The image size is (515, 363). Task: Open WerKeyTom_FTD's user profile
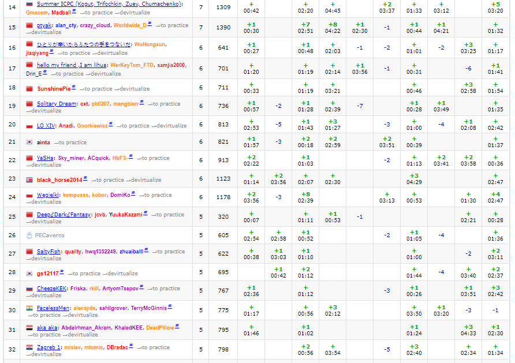(132, 66)
